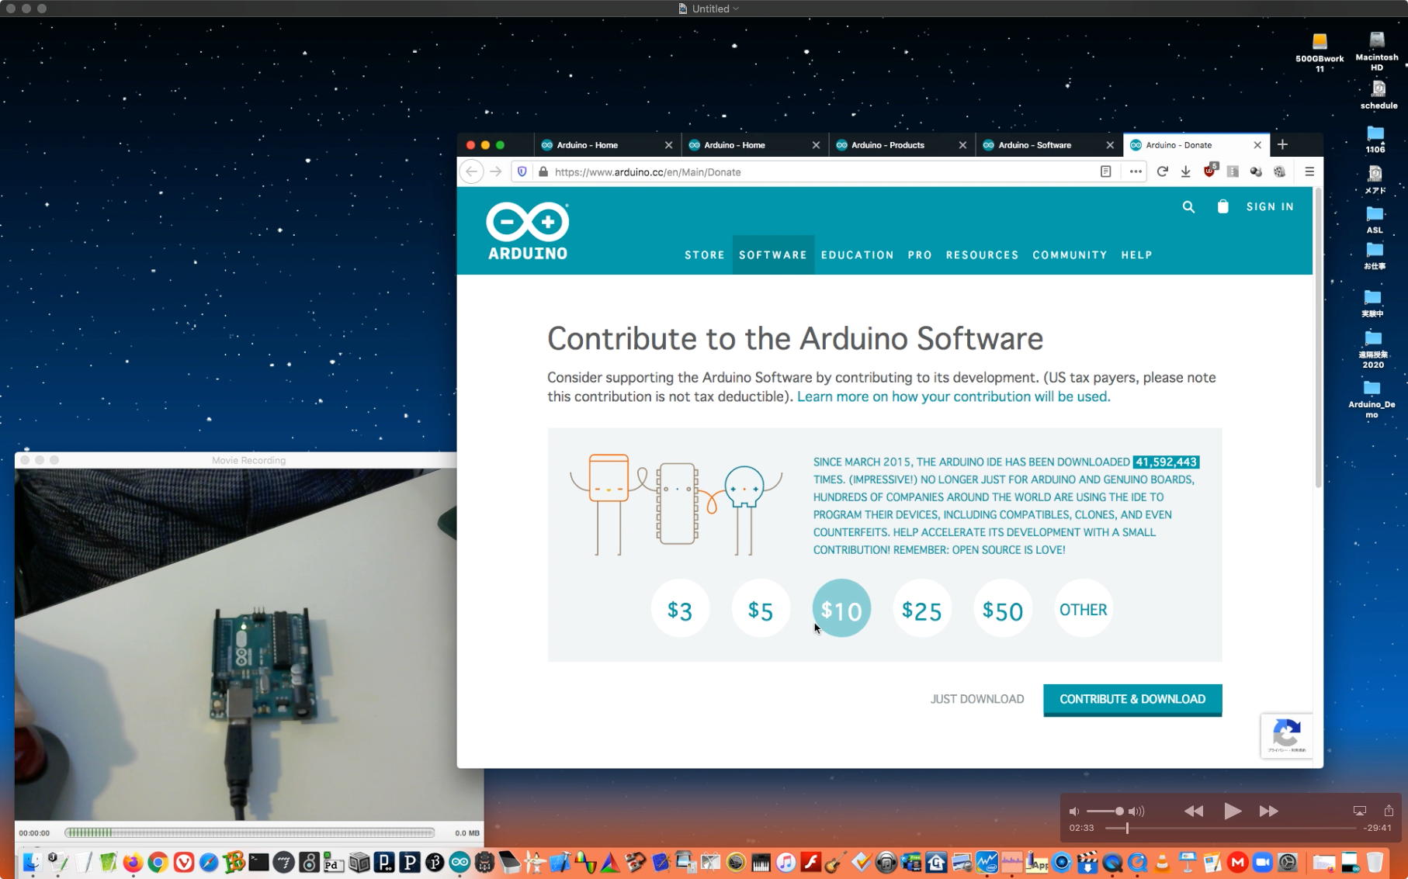Close the Arduino - Donate tab
This screenshot has height=879, width=1408.
coord(1257,145)
